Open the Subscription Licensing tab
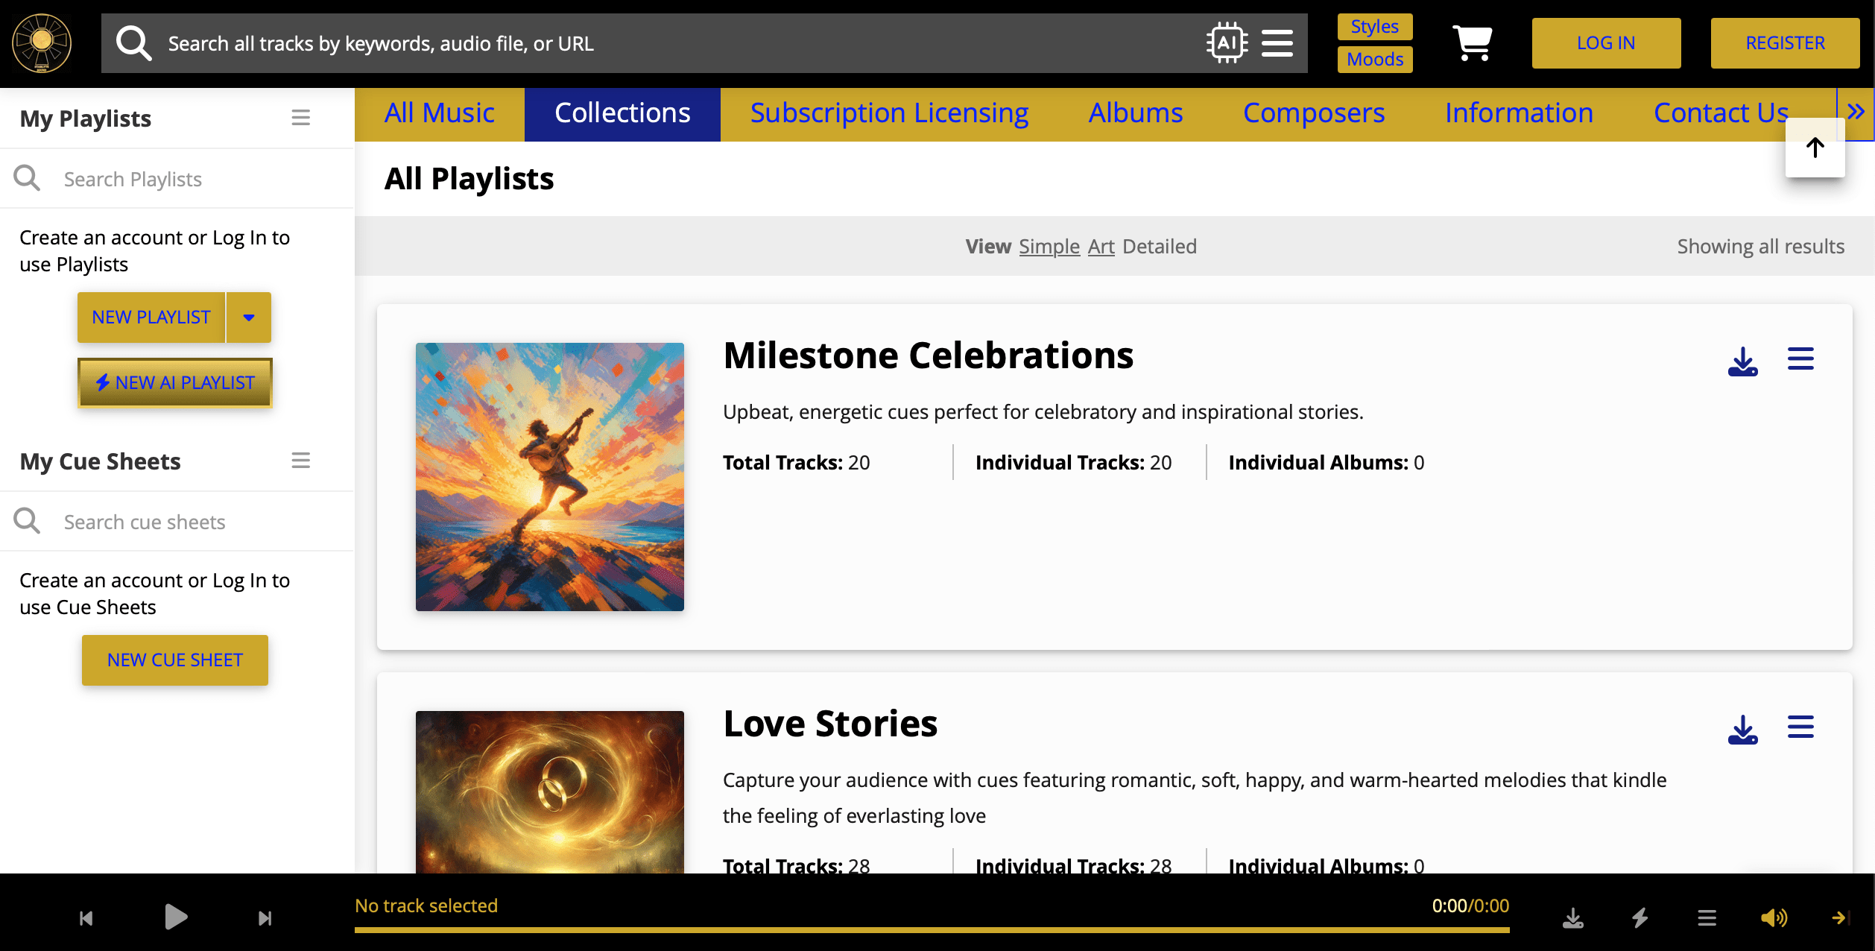 pyautogui.click(x=890, y=114)
